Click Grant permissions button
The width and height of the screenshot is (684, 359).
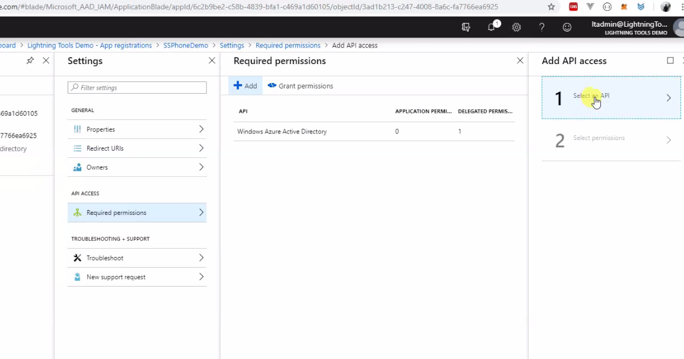(x=300, y=86)
